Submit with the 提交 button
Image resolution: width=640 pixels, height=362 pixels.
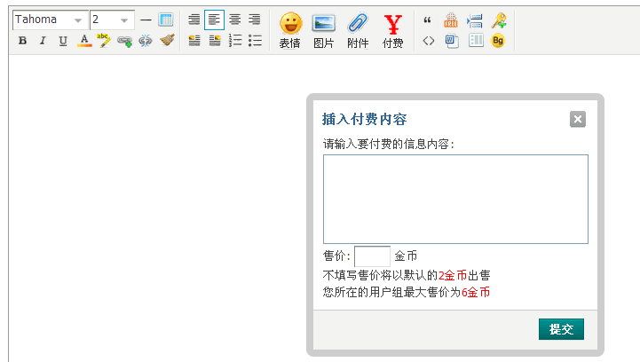click(x=561, y=329)
